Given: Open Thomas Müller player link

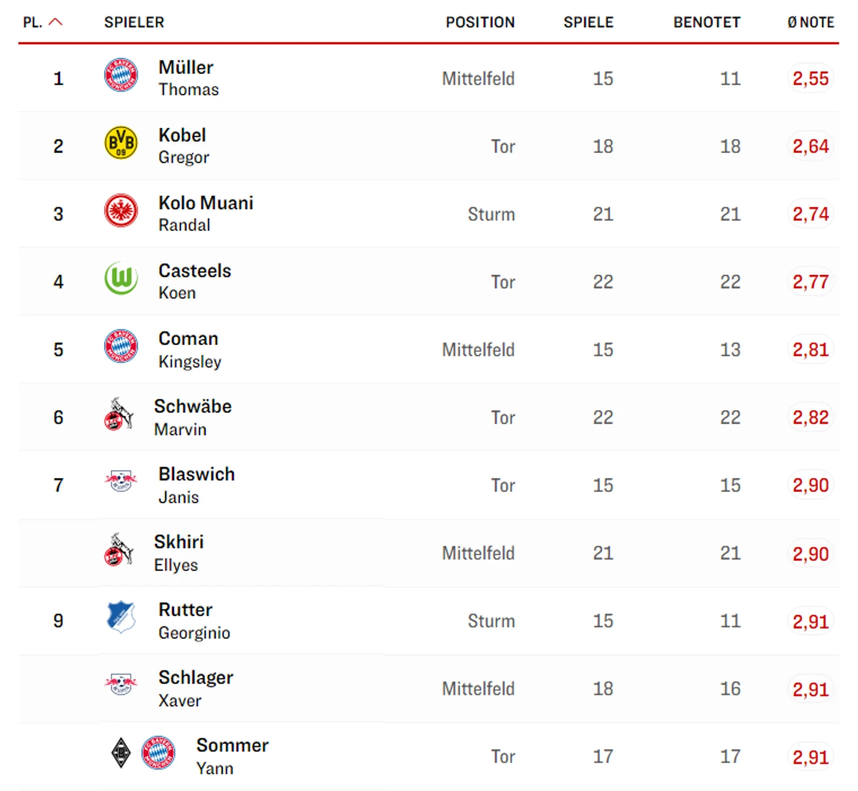Looking at the screenshot, I should tap(188, 78).
